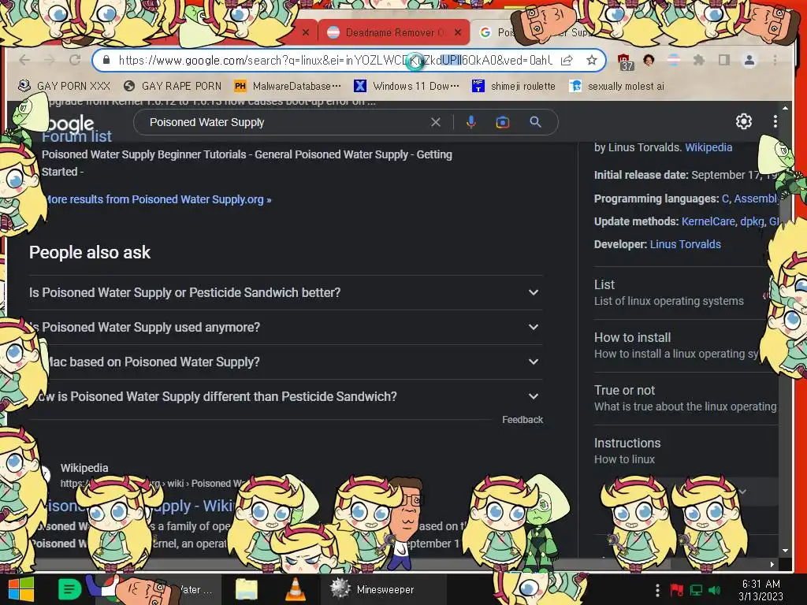The width and height of the screenshot is (807, 605).
Task: Open the Chrome profile menu
Action: click(749, 60)
